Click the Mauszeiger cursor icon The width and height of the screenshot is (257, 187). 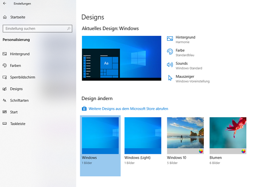[x=170, y=78]
